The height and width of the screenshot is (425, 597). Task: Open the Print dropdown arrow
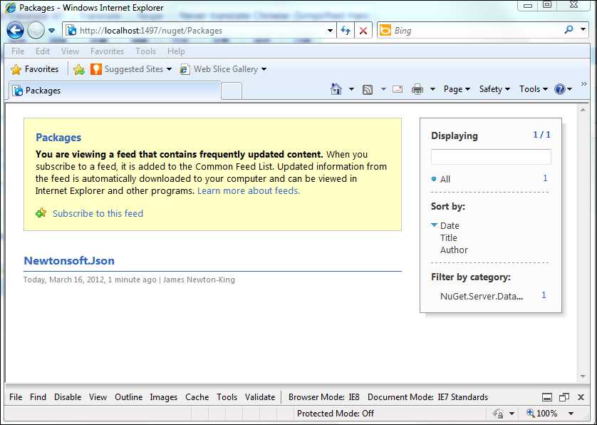pyautogui.click(x=432, y=89)
